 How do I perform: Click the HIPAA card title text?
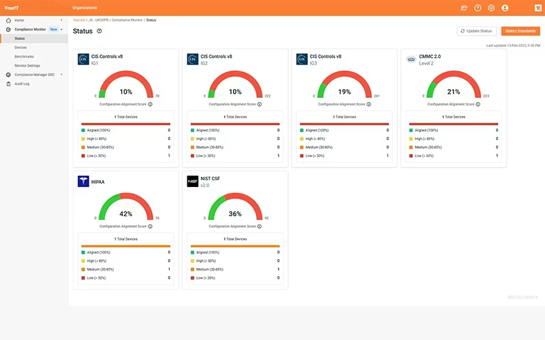[97, 182]
